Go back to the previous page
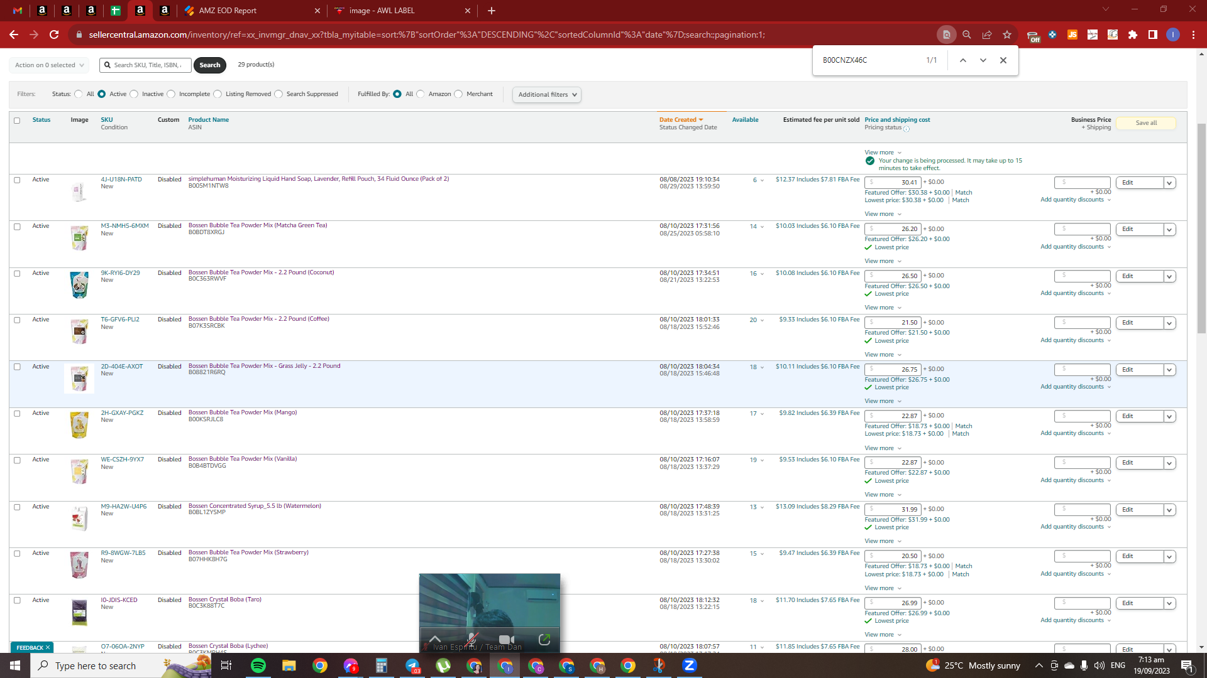 click(14, 35)
